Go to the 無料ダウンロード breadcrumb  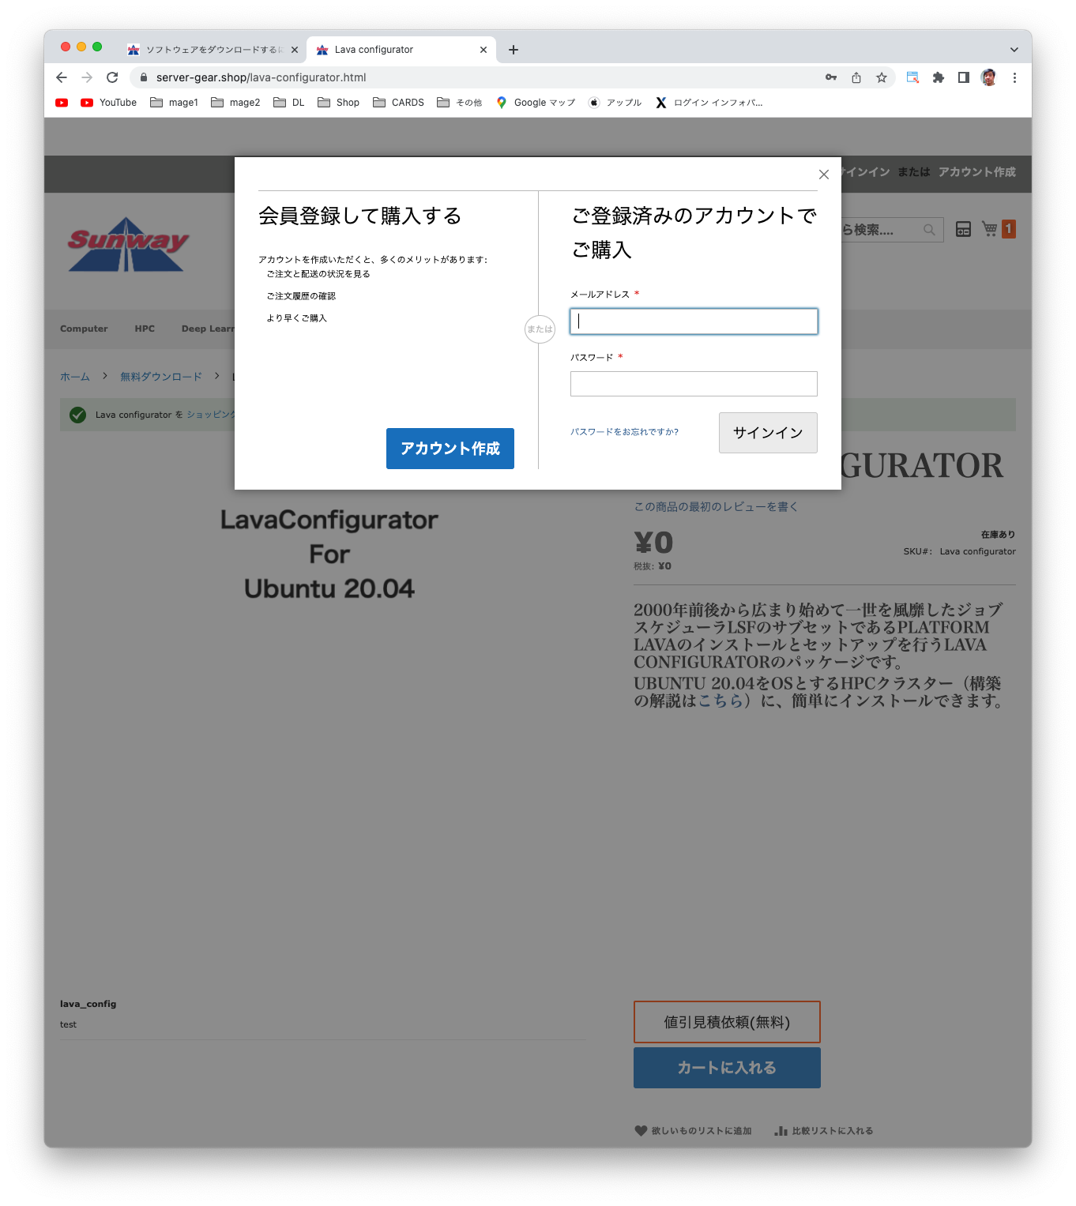coord(161,377)
